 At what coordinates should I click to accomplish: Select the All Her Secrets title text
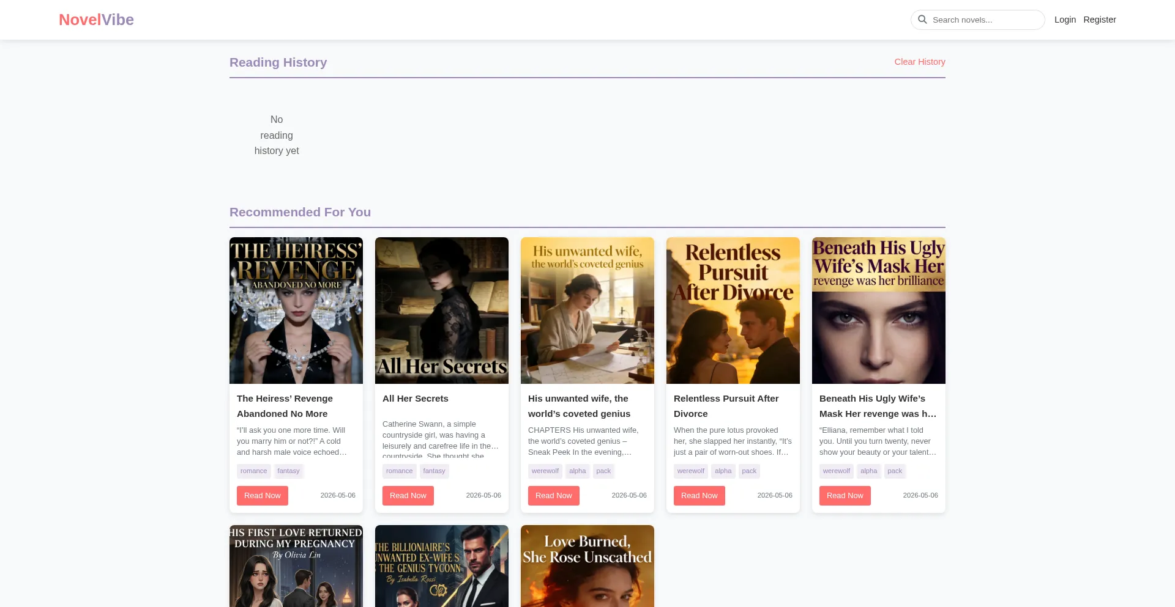point(416,399)
